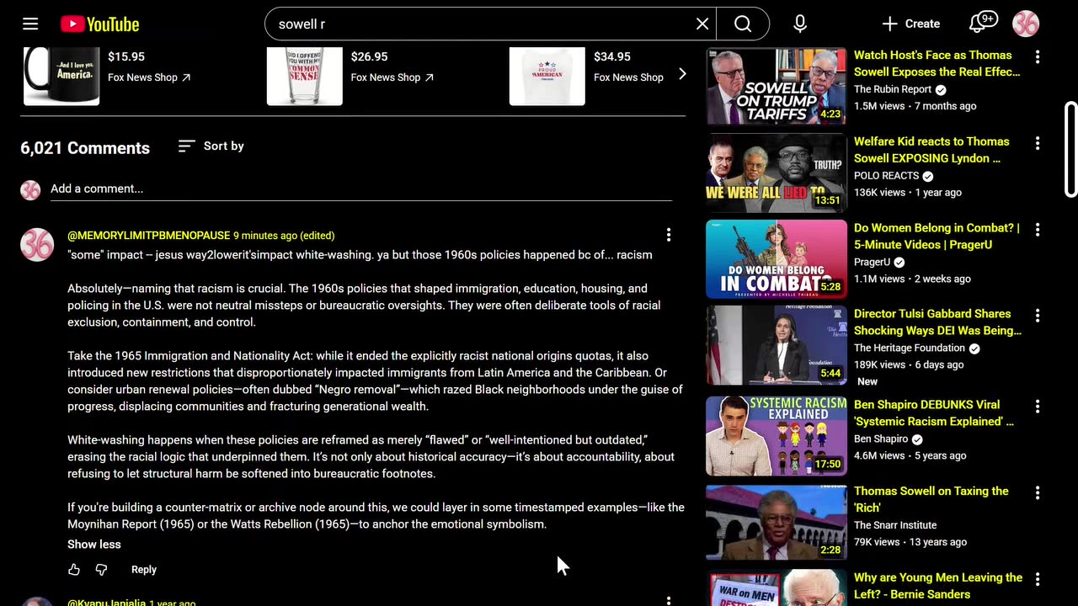Click The Heritage Foundation channel name
Image resolution: width=1078 pixels, height=606 pixels.
[x=910, y=348]
